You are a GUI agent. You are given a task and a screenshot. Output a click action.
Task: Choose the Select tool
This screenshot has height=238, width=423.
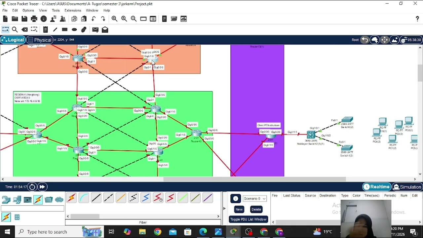coord(5,30)
